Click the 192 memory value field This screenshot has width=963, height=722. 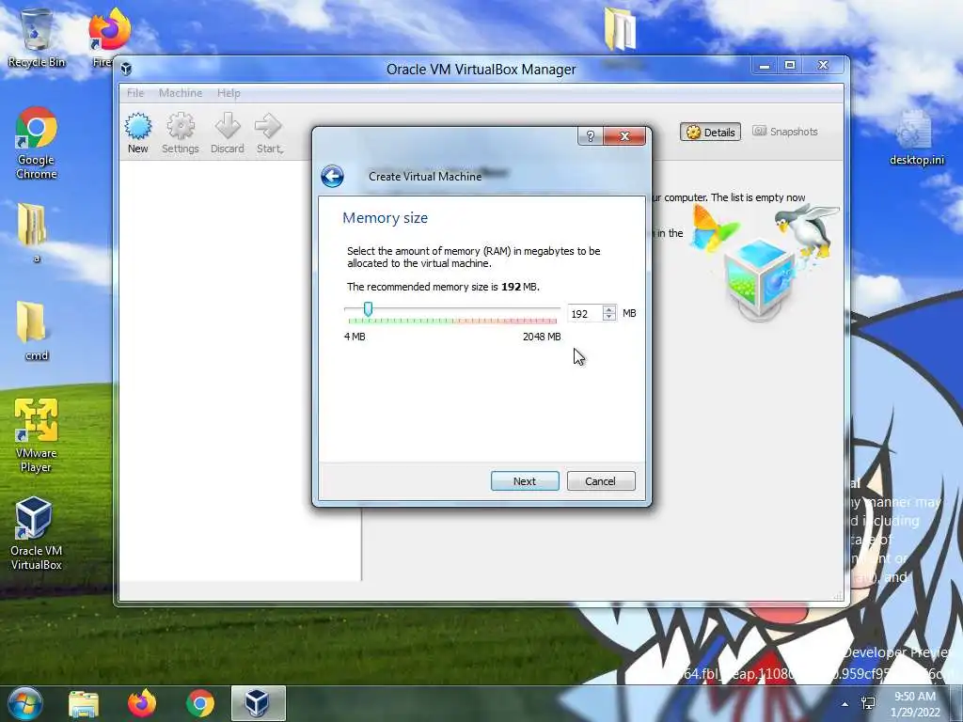585,314
